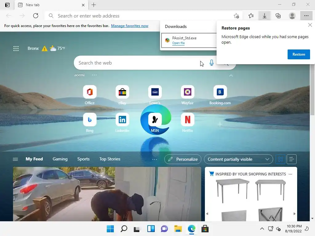This screenshot has width=315, height=236.
Task: Add this page to favorites star icon
Action: [237, 16]
